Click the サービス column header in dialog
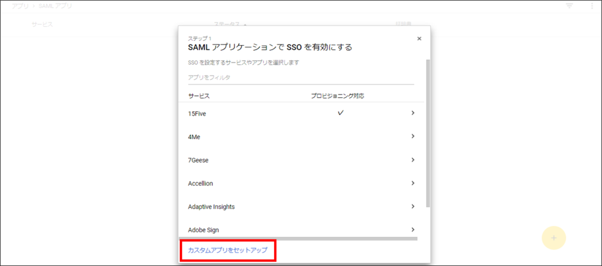 199,96
